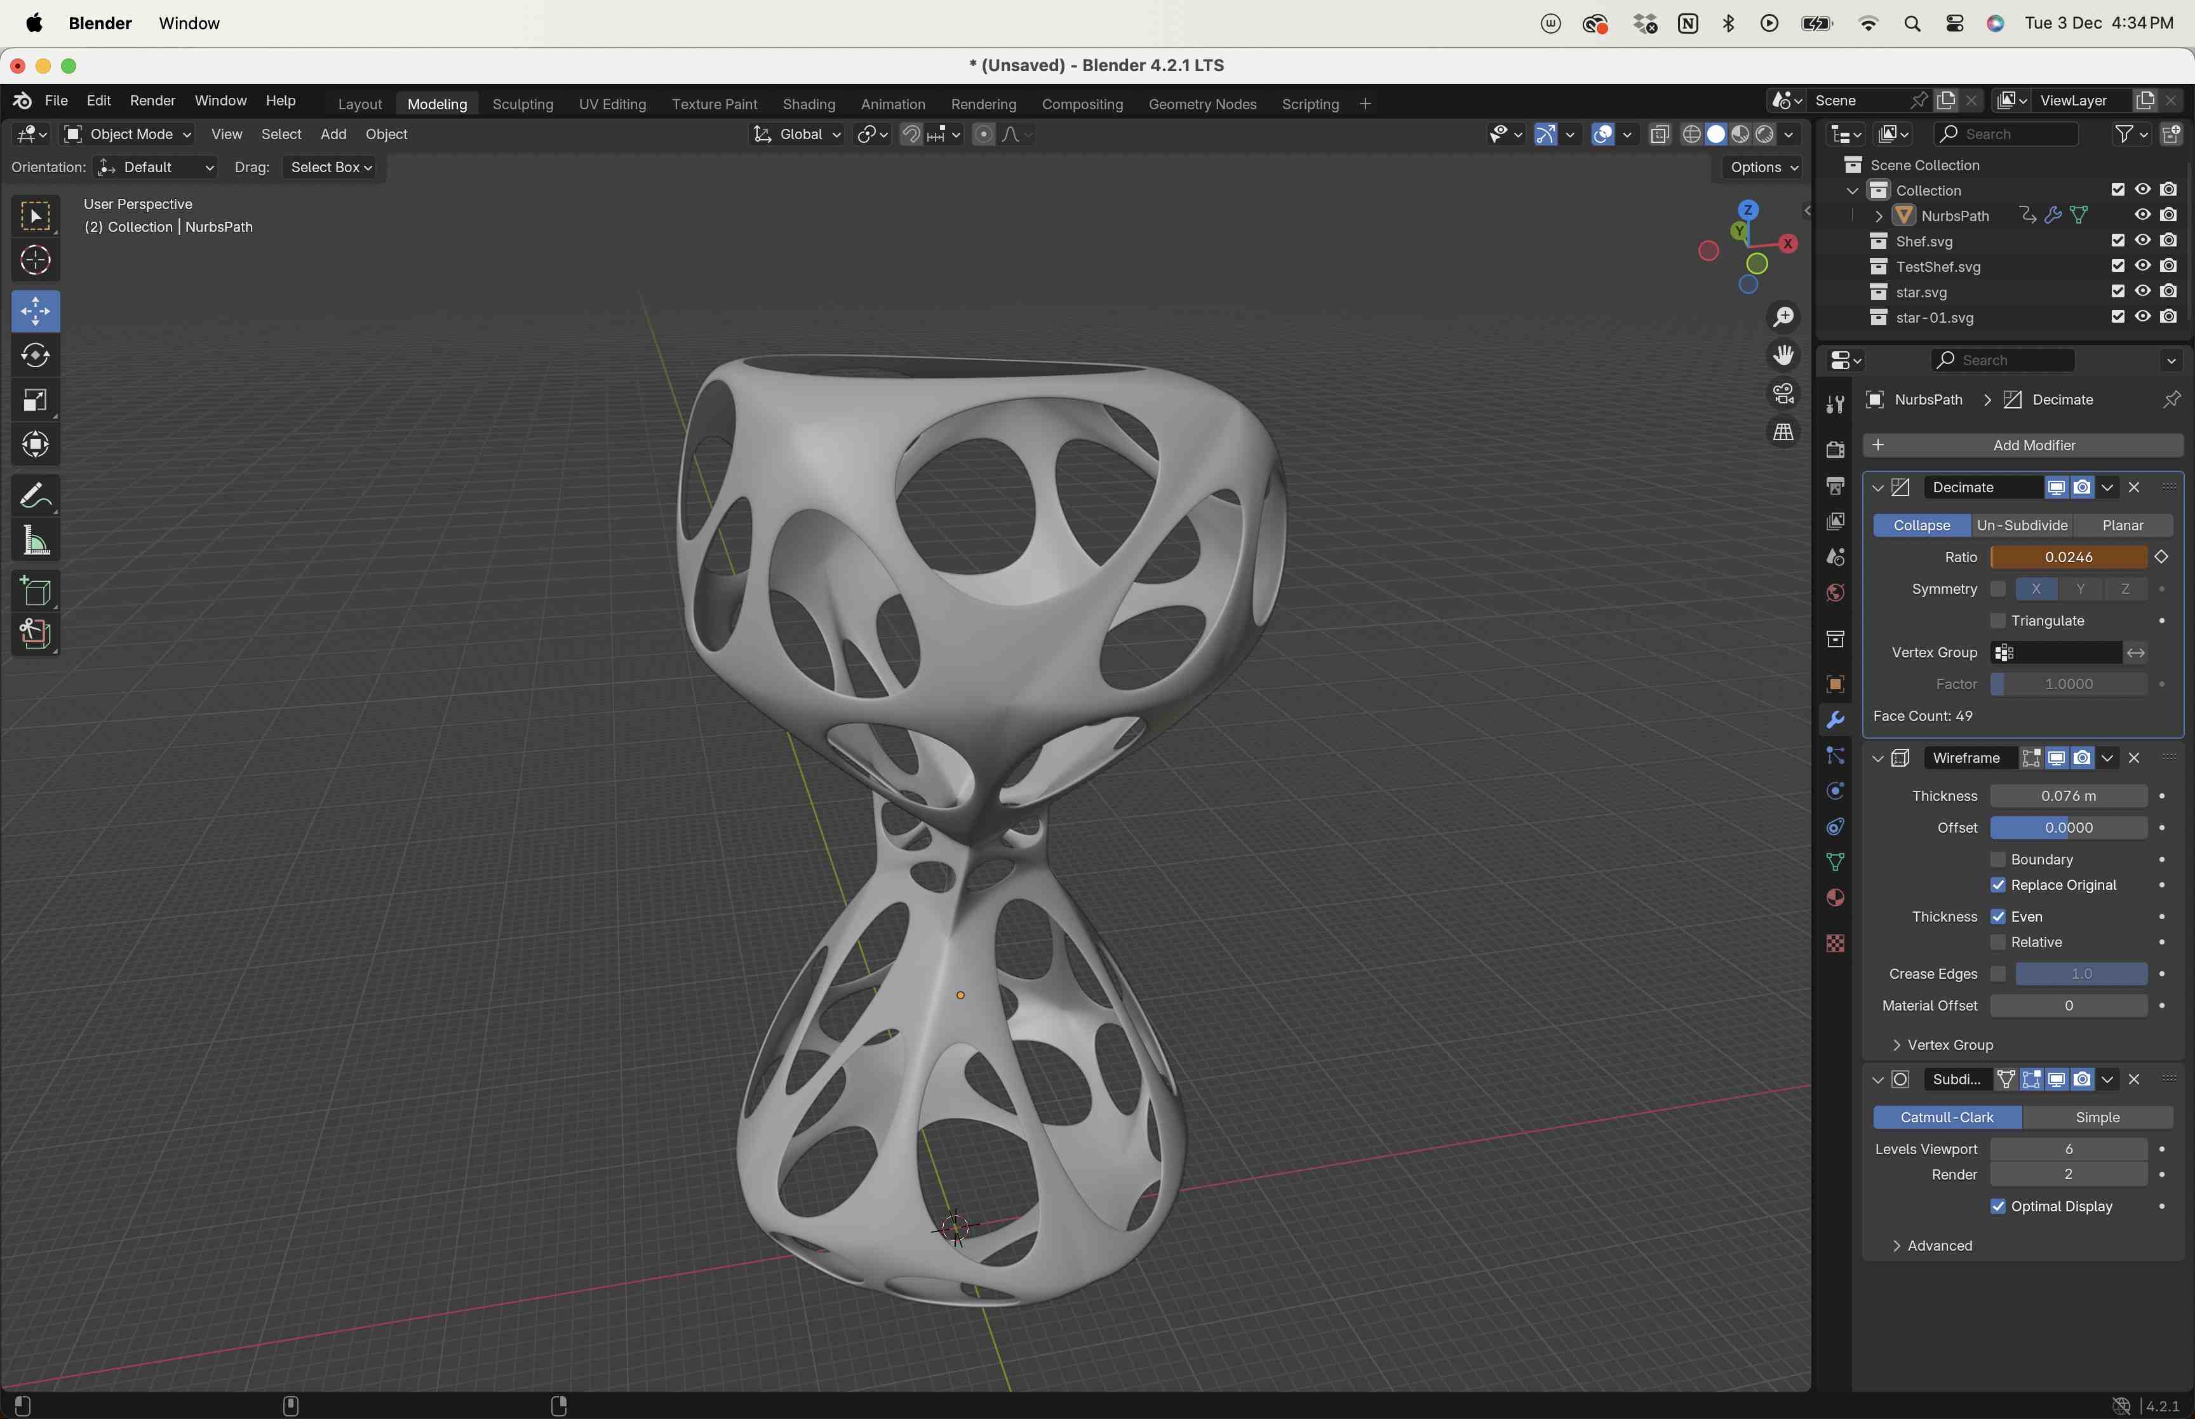Open the File menu

[x=56, y=100]
